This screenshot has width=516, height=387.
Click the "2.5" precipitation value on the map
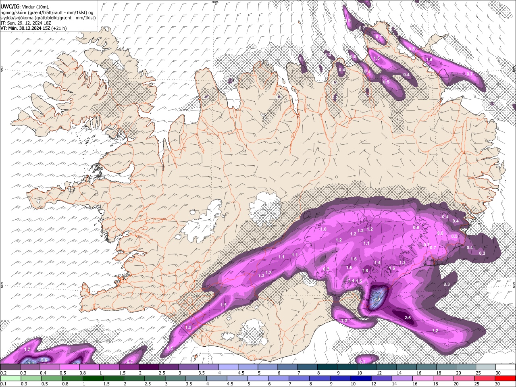click(x=407, y=318)
